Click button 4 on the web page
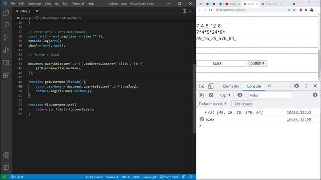The height and width of the screenshot is (180, 321). click(x=257, y=63)
